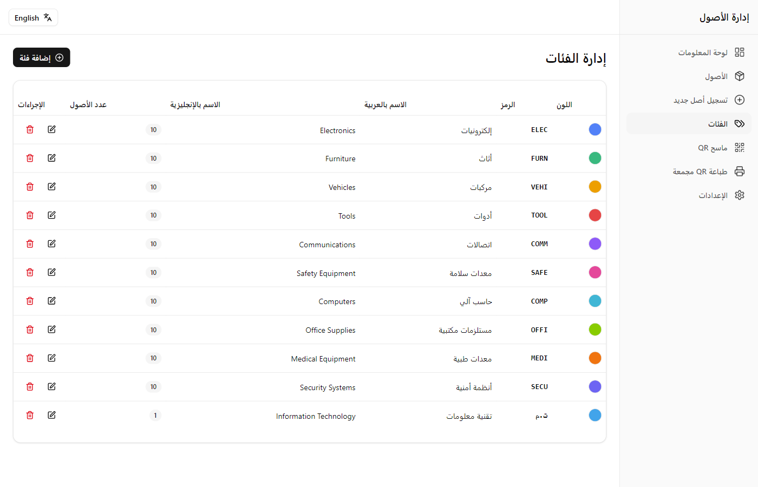This screenshot has width=758, height=487.
Task: Edit the Vehicles category
Action: pos(51,187)
